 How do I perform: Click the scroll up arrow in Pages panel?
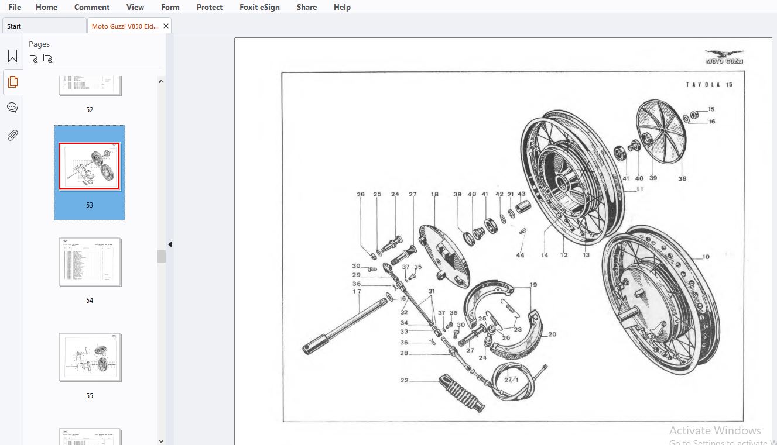(x=161, y=81)
